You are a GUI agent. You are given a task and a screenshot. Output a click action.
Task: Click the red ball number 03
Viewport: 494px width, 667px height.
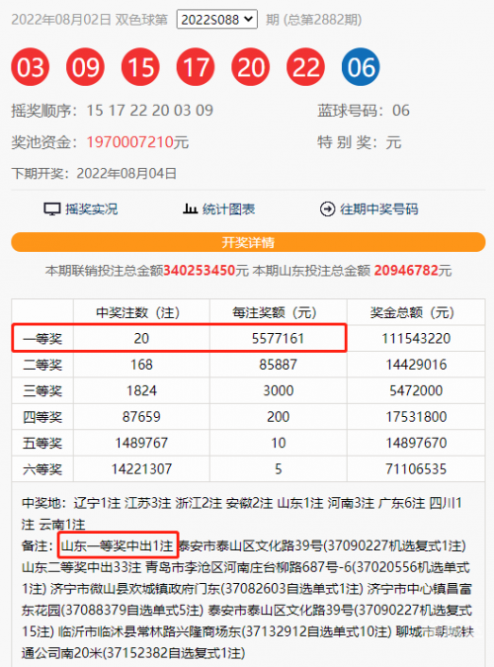click(31, 67)
